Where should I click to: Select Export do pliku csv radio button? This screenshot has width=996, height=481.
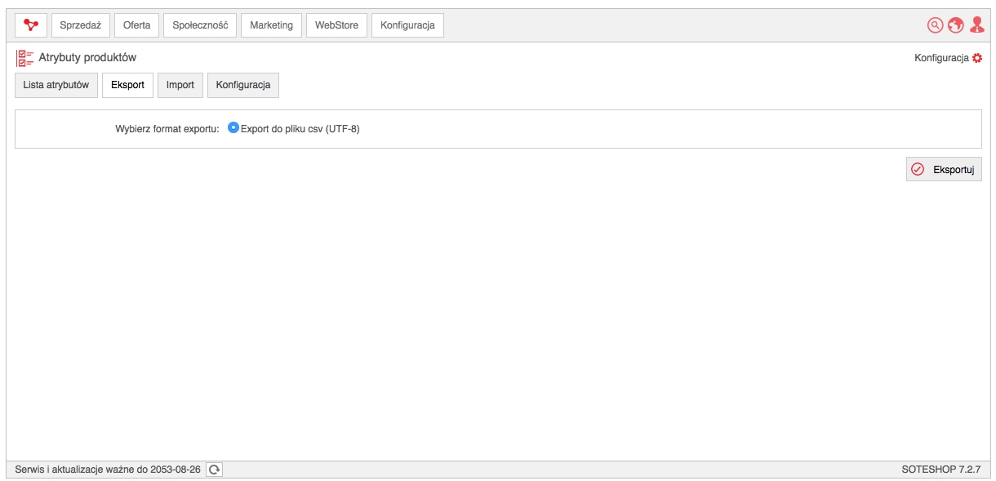click(x=233, y=127)
